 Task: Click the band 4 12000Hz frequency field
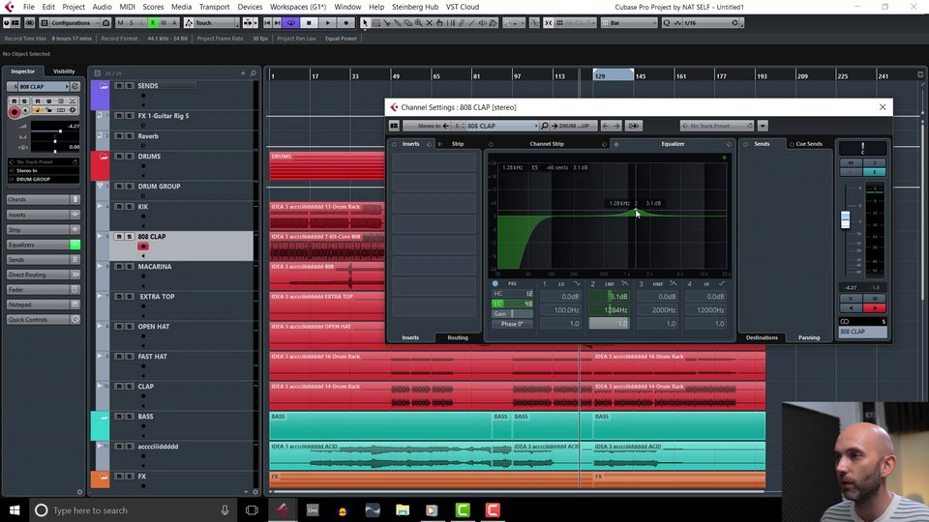coord(705,310)
